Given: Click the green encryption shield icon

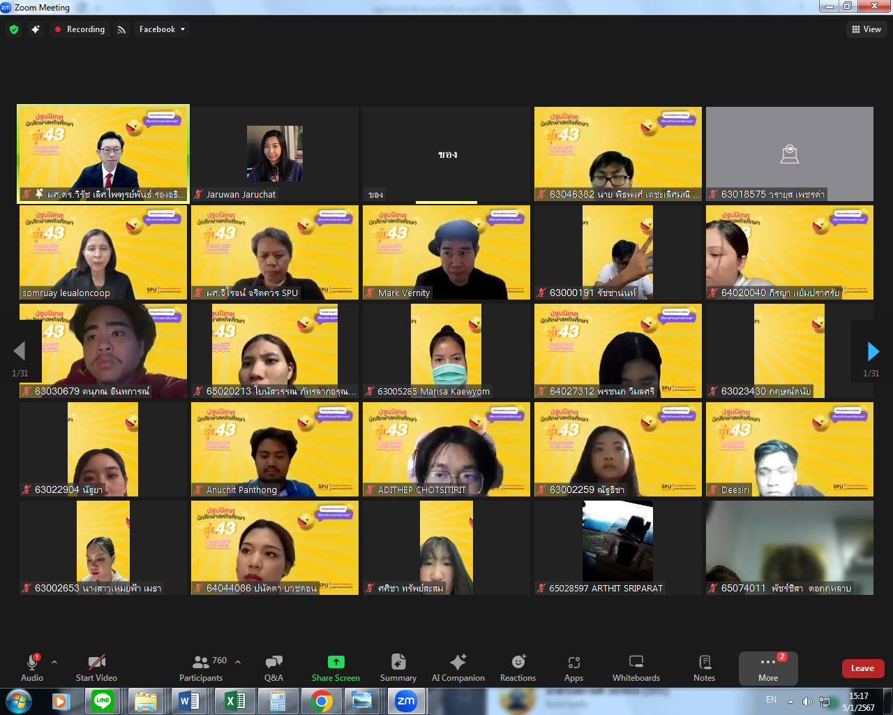Looking at the screenshot, I should pos(14,29).
